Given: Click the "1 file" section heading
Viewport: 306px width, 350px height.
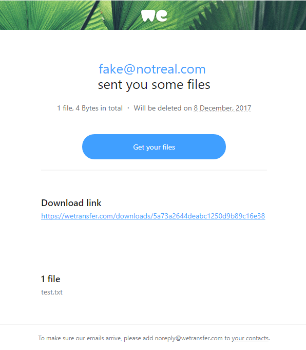Looking at the screenshot, I should 51,279.
